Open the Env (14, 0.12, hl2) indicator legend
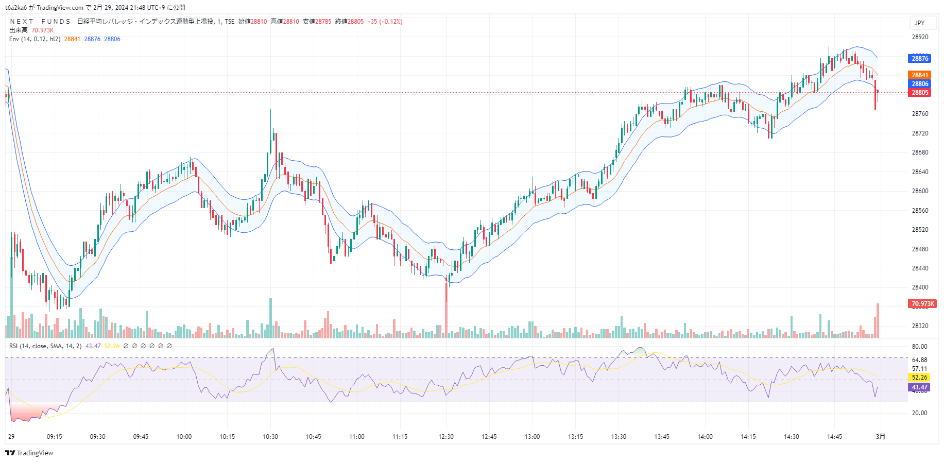The height and width of the screenshot is (462, 944). point(35,39)
